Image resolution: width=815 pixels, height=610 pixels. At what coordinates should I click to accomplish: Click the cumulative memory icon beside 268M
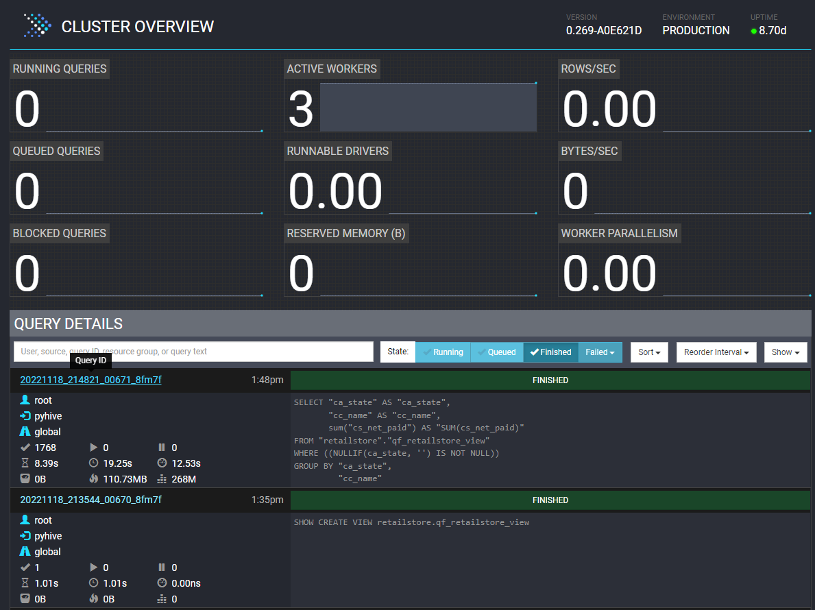click(x=162, y=479)
